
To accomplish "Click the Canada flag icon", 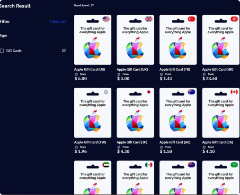I will pos(234,92).
